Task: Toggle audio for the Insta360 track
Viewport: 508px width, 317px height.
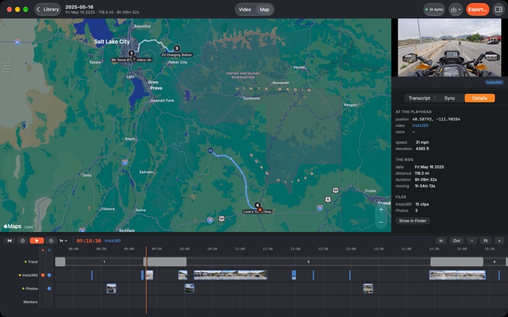Action: pos(43,275)
